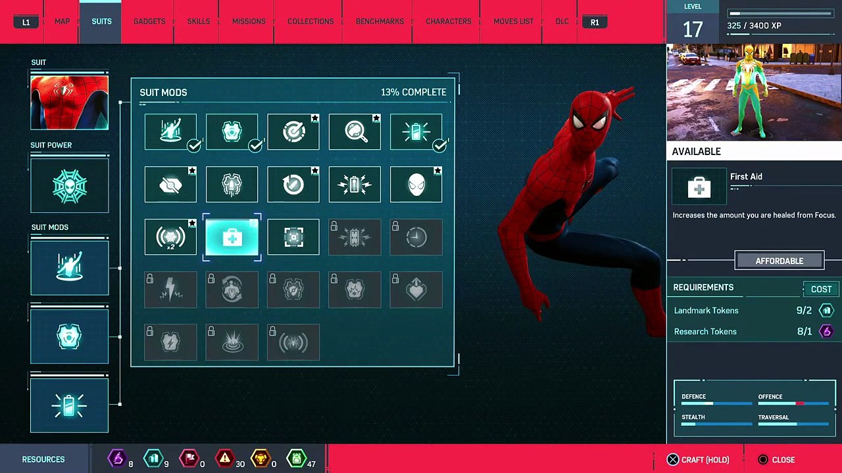
Task: Select the equipped armor vest mod in the grid
Action: 232,131
